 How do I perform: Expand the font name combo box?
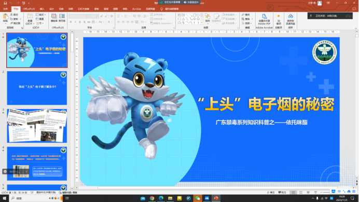point(88,16)
